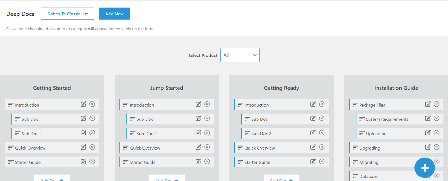The height and width of the screenshot is (181, 448).
Task: Select Starter Guide in Getting Ready
Action: (257, 162)
